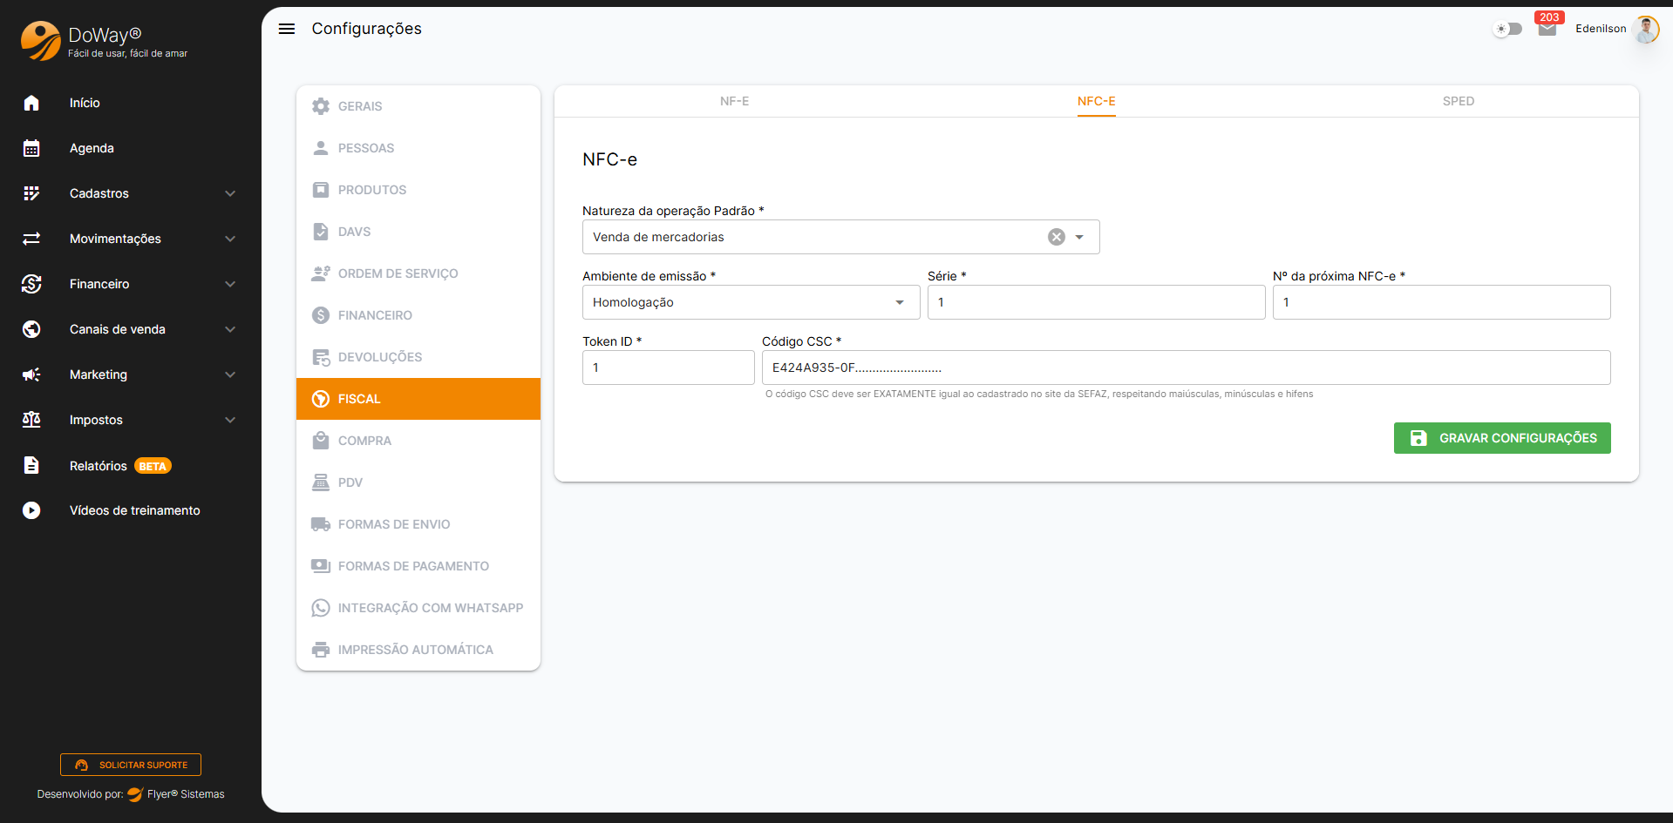The image size is (1673, 823).
Task: Click the Relatórios document icon
Action: (31, 465)
